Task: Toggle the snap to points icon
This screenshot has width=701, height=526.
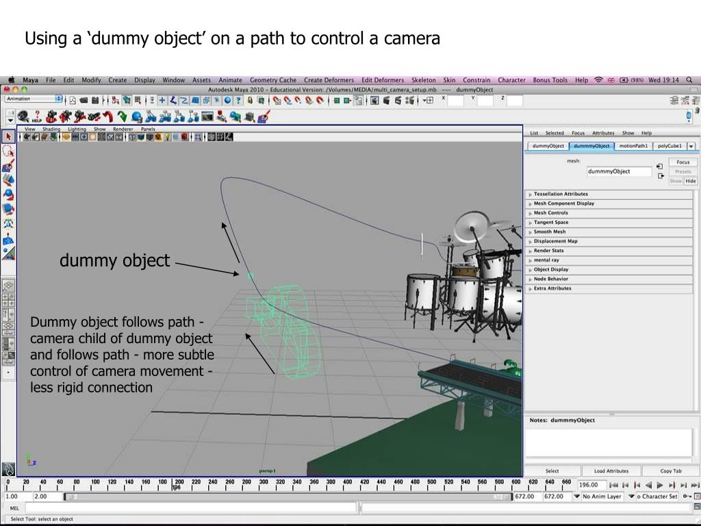Action: coord(298,101)
